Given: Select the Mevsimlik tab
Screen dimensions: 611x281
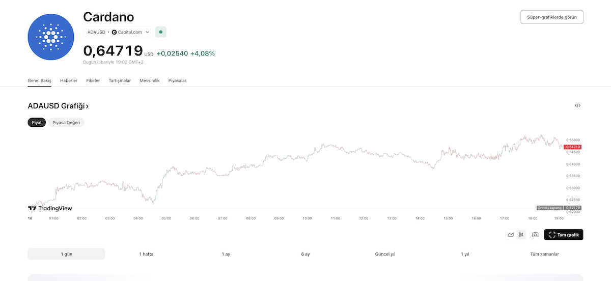Looking at the screenshot, I should coord(150,80).
